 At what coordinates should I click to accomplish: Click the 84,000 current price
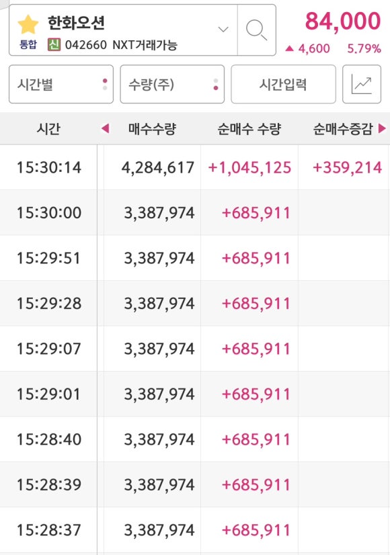click(343, 21)
